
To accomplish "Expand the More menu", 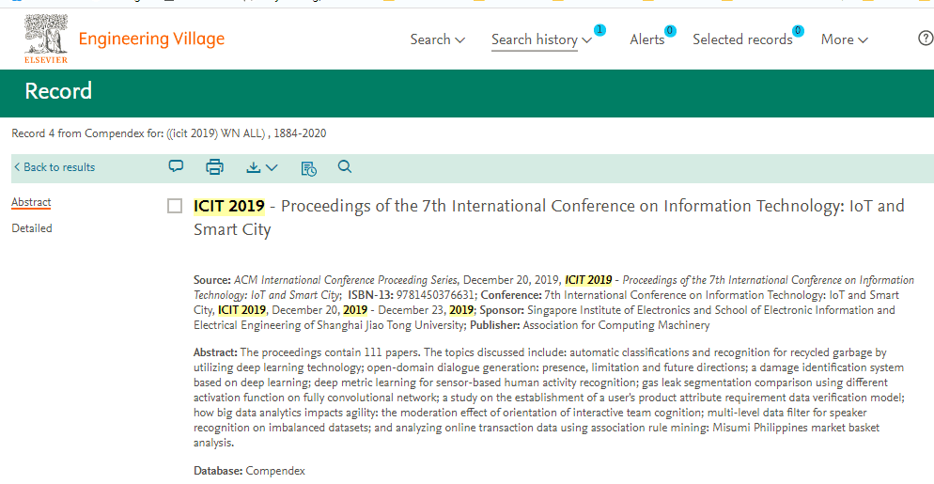I will [844, 39].
